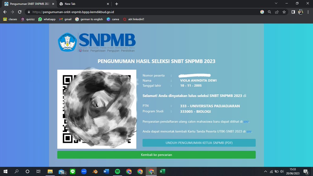Open the quizizz bookmark
313x176 pixels.
point(28,19)
